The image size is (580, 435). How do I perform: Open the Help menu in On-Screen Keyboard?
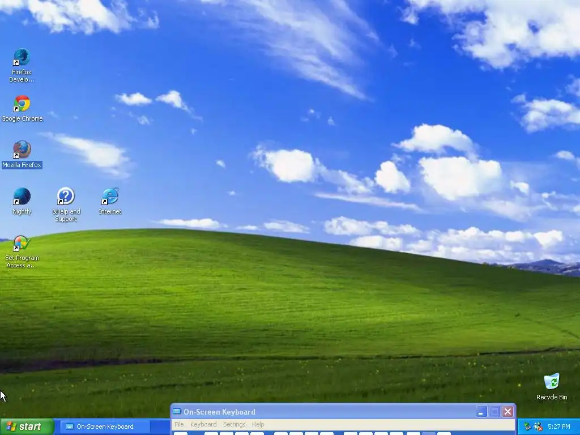258,424
